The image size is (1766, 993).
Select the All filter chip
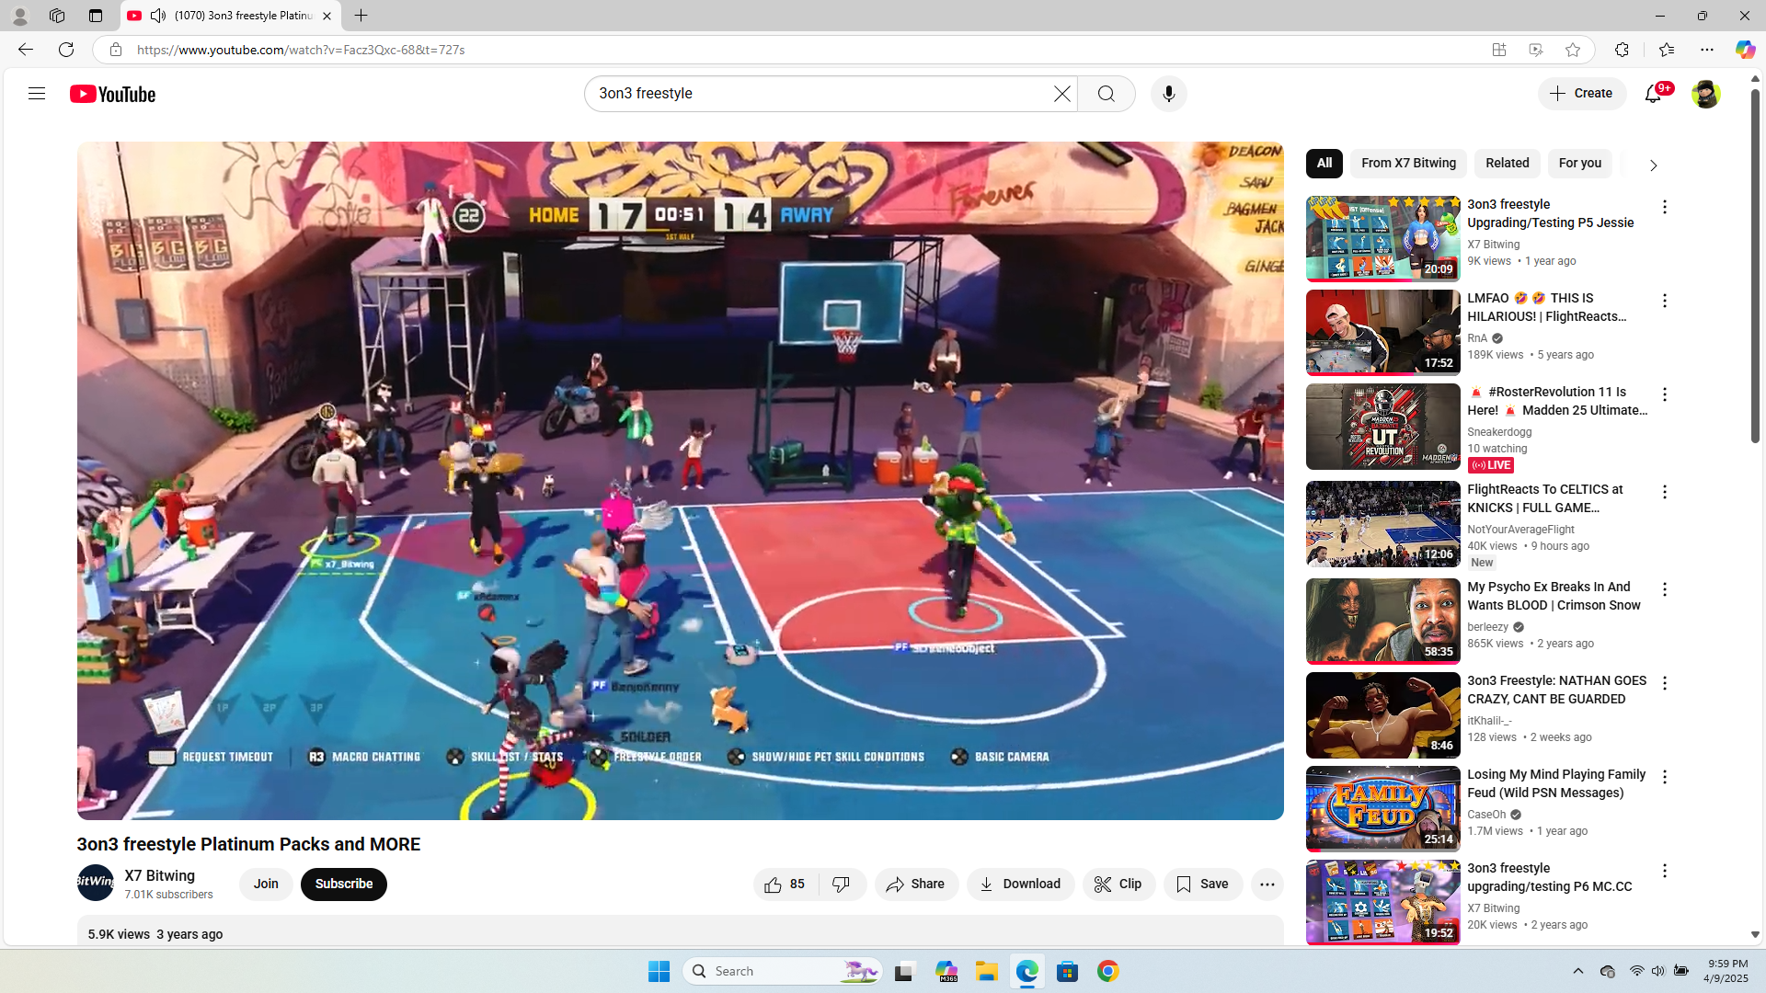[1324, 164]
